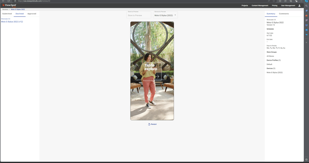Open Content Management in the top nav
The width and height of the screenshot is (309, 163).
point(260,6)
